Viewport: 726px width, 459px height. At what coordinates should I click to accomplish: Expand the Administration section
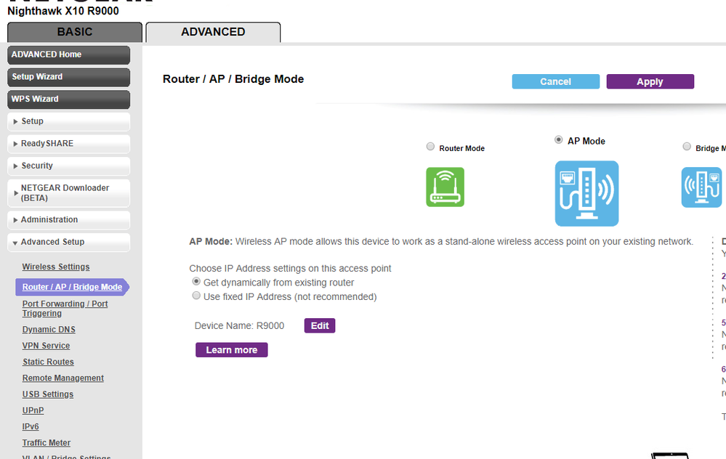68,220
